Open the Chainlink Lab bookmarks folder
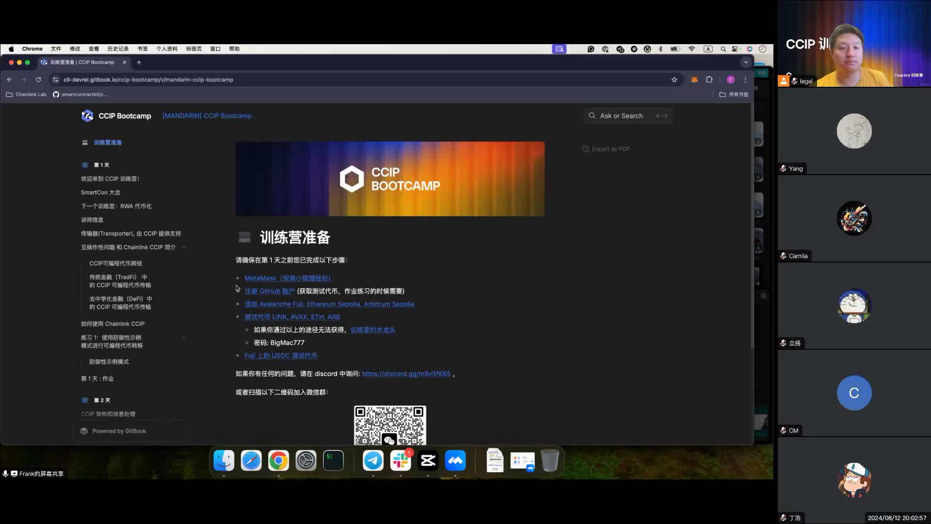 [x=26, y=95]
